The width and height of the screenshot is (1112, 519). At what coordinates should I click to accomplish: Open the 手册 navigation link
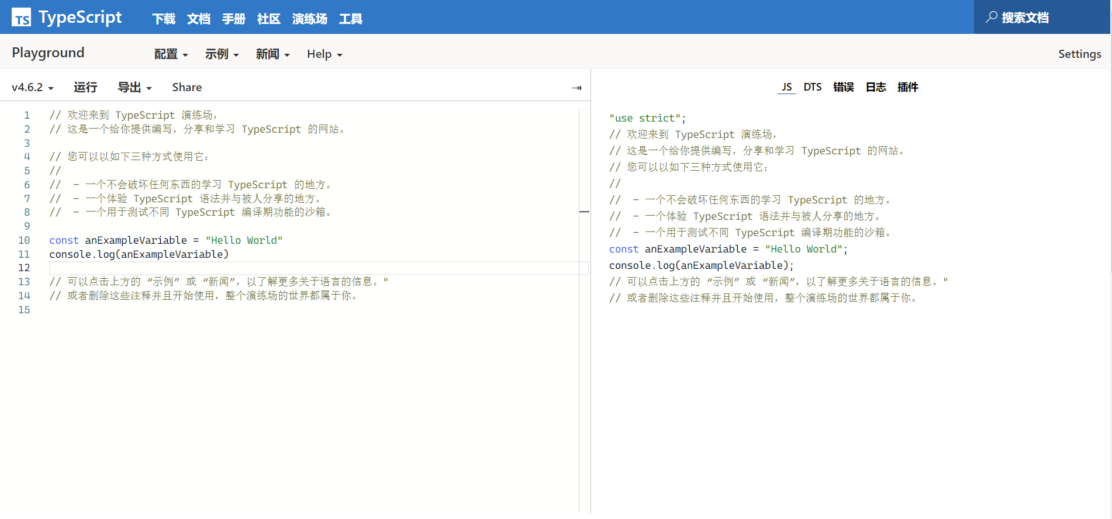pos(234,19)
